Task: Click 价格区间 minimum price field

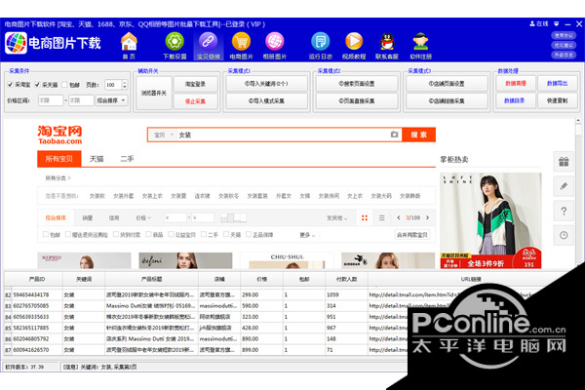Action: (51, 100)
